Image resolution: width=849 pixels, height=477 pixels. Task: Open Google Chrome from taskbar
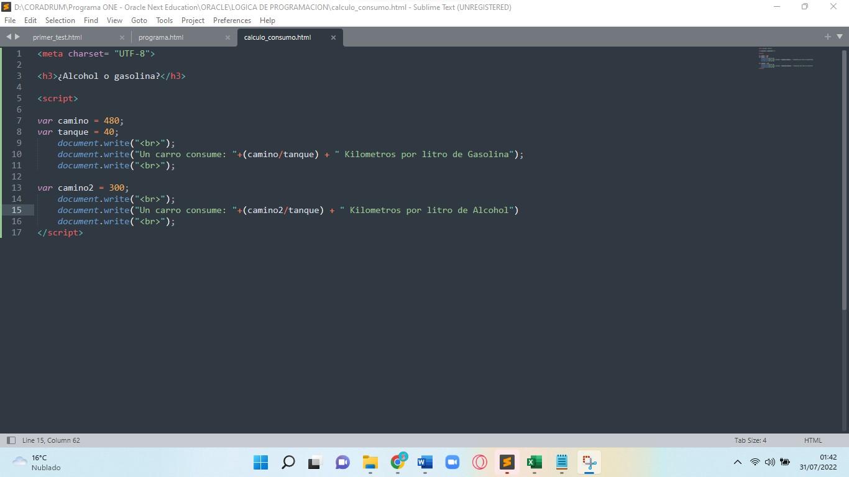(398, 462)
